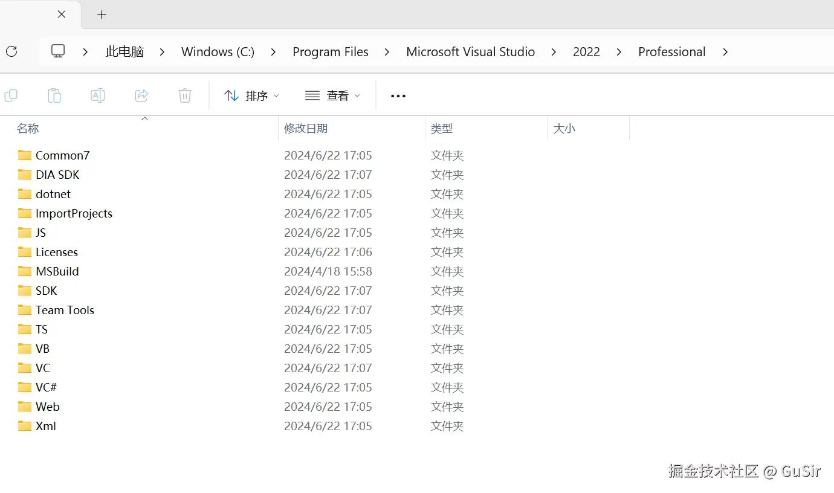Click the Common7 folder icon
This screenshot has width=834, height=493.
(25, 155)
